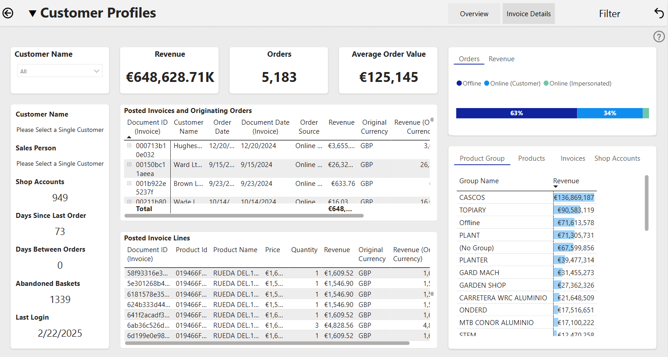Select the Invoices tab
The width and height of the screenshot is (668, 357).
pyautogui.click(x=573, y=158)
